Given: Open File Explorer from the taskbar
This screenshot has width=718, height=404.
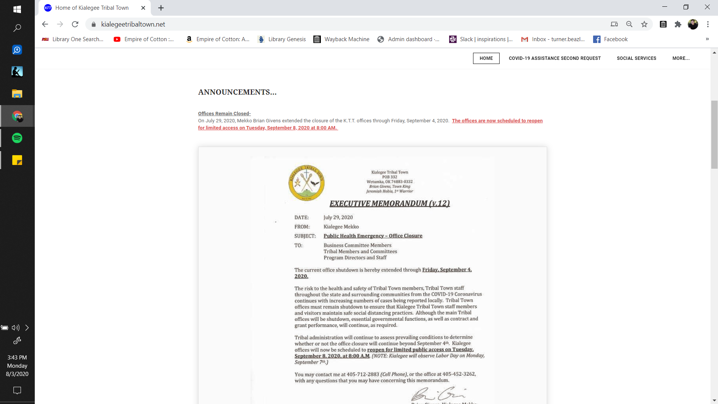Looking at the screenshot, I should pyautogui.click(x=17, y=94).
